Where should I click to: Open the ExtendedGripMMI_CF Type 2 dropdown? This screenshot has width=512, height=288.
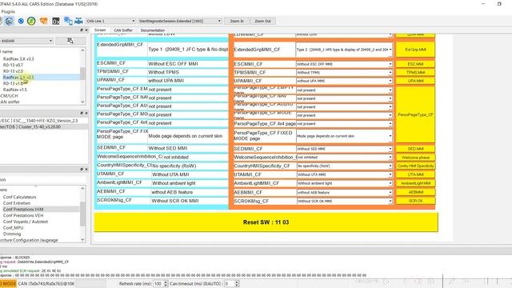(x=344, y=50)
